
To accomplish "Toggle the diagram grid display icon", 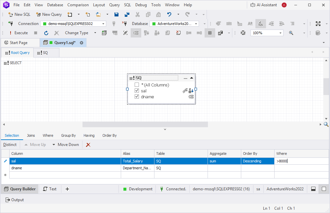I will point(210,33).
